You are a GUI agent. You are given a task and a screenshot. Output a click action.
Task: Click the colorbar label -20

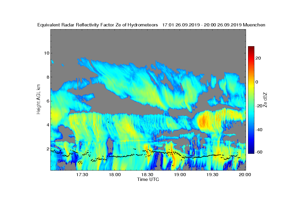pyautogui.click(x=259, y=106)
